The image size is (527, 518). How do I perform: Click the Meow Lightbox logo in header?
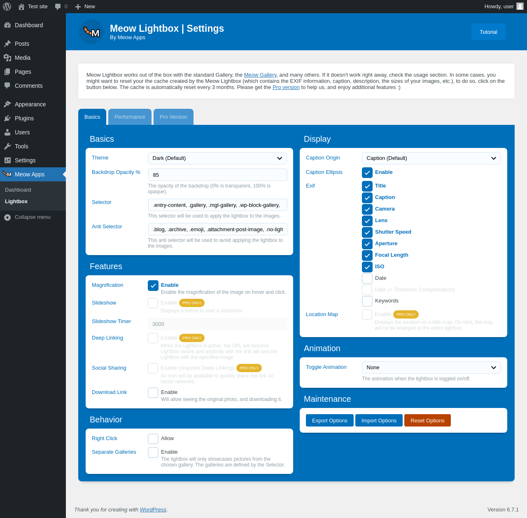(91, 32)
